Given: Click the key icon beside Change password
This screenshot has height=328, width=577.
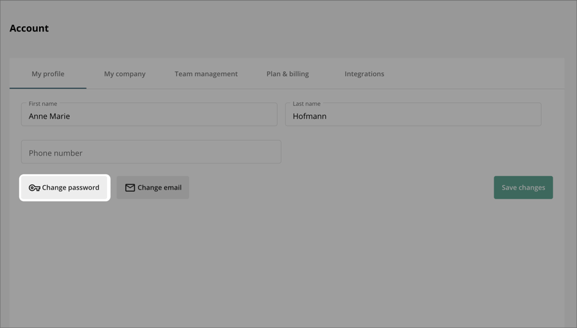Looking at the screenshot, I should [35, 188].
